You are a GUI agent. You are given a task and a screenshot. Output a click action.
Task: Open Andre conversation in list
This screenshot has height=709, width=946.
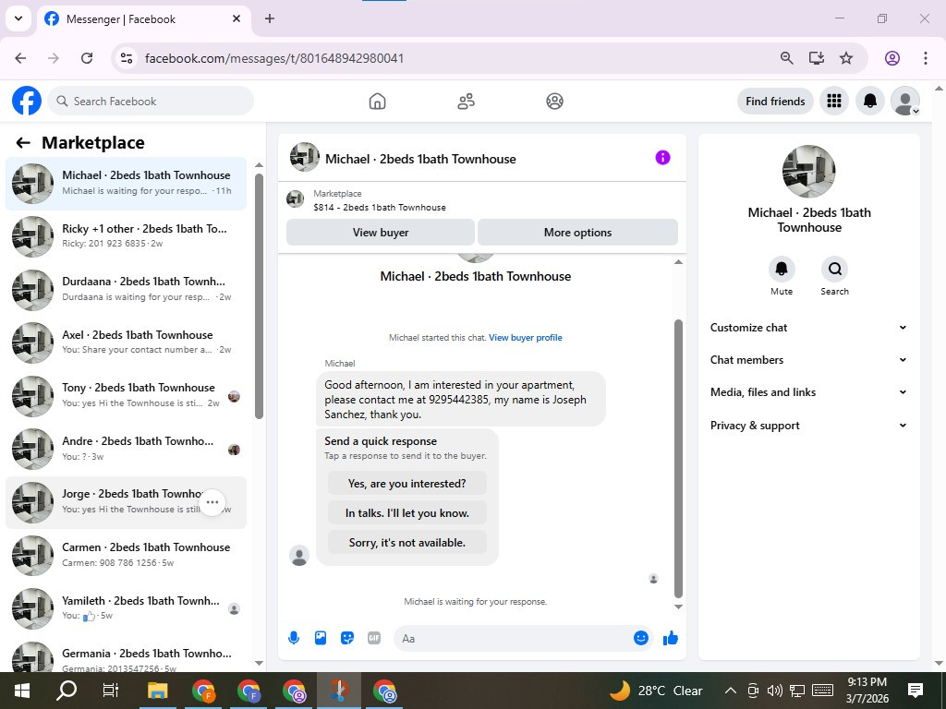click(126, 449)
